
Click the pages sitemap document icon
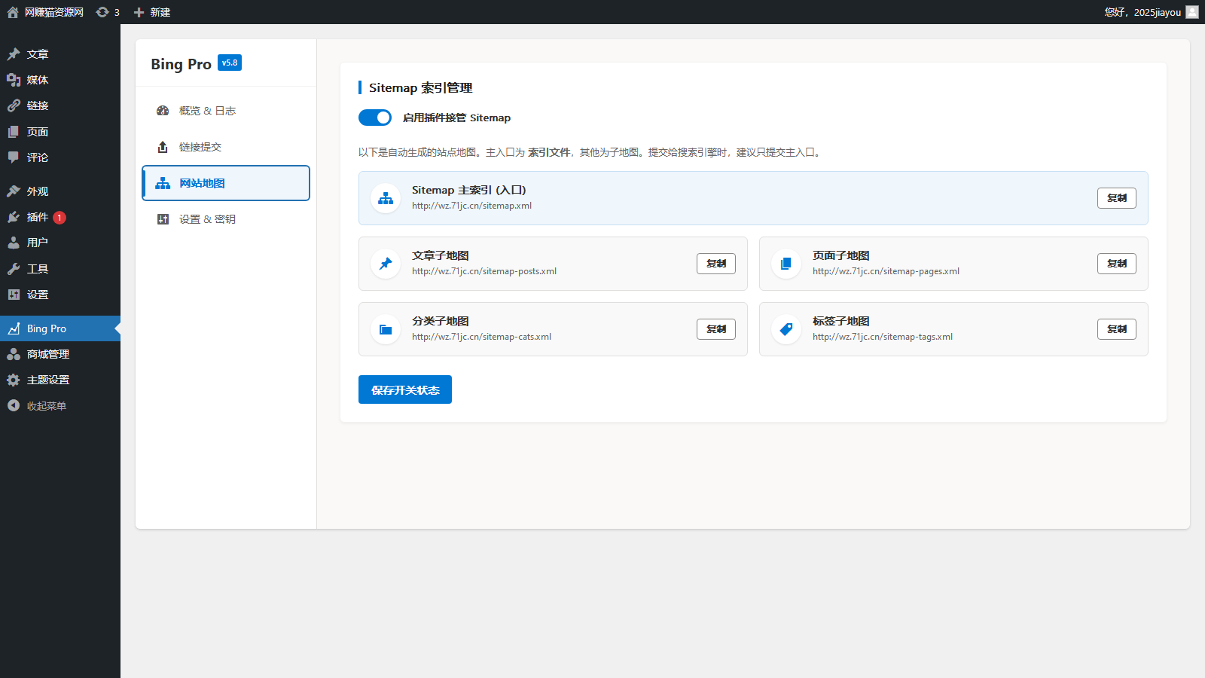coord(786,264)
